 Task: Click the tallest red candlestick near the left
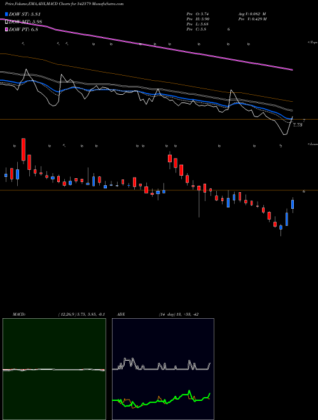24,150
